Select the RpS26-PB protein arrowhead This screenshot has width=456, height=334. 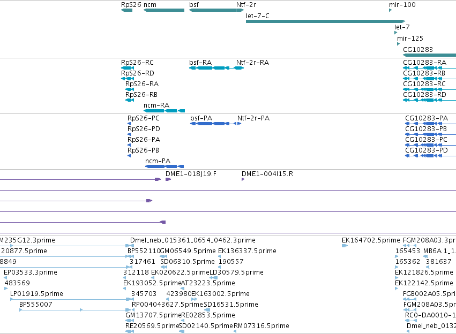pyautogui.click(x=129, y=156)
